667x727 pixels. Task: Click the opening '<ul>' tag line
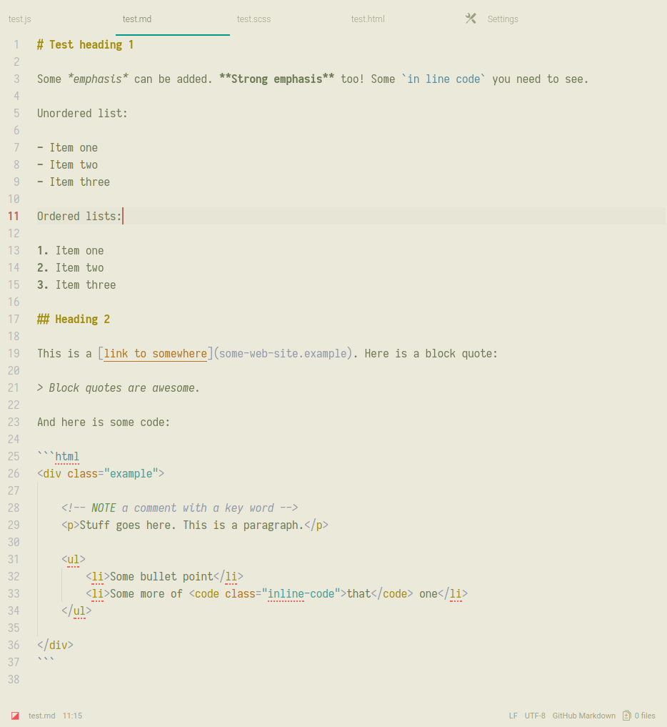[73, 559]
